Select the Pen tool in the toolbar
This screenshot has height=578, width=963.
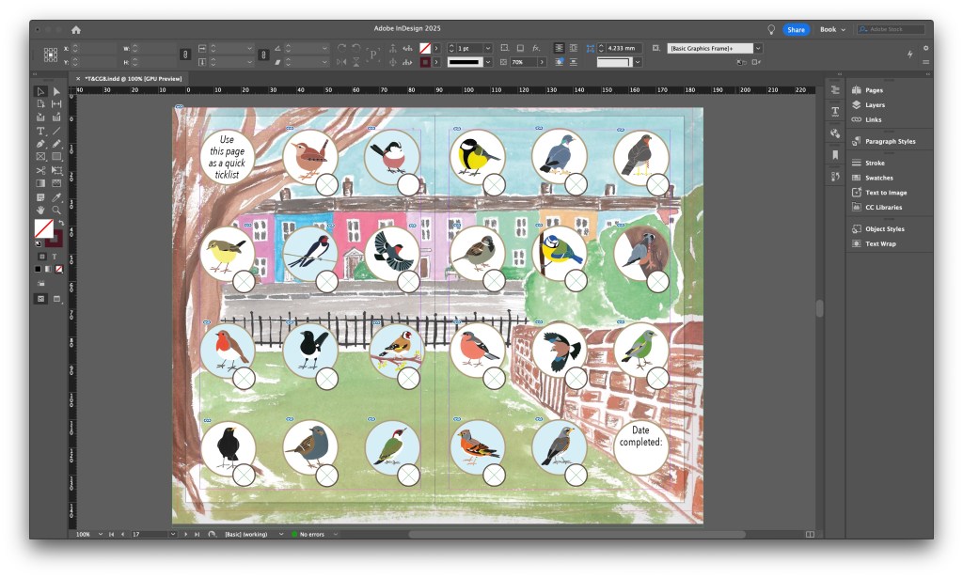[x=40, y=143]
